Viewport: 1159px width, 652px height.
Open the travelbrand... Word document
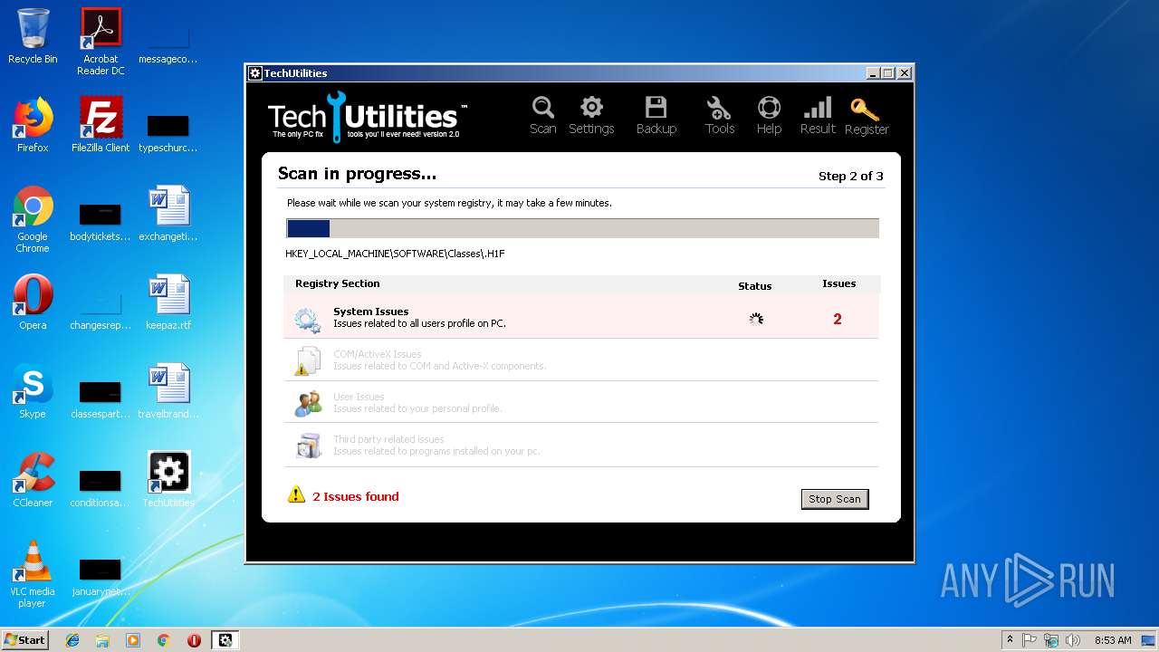tap(168, 391)
